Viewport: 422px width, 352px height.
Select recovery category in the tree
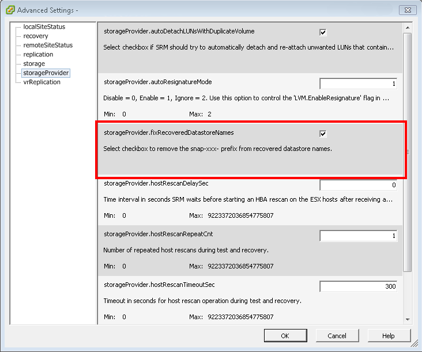tap(36, 36)
